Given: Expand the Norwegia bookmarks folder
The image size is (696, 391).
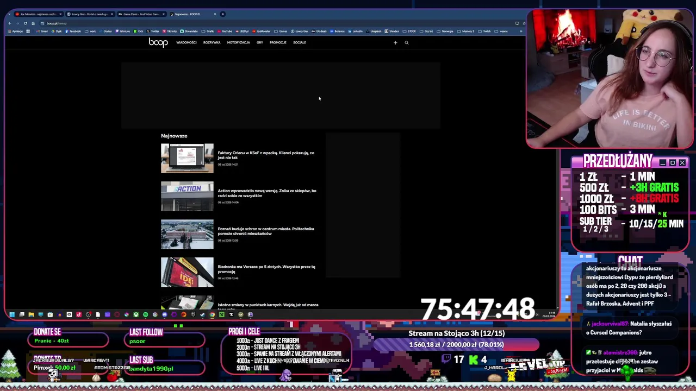Looking at the screenshot, I should (x=445, y=31).
